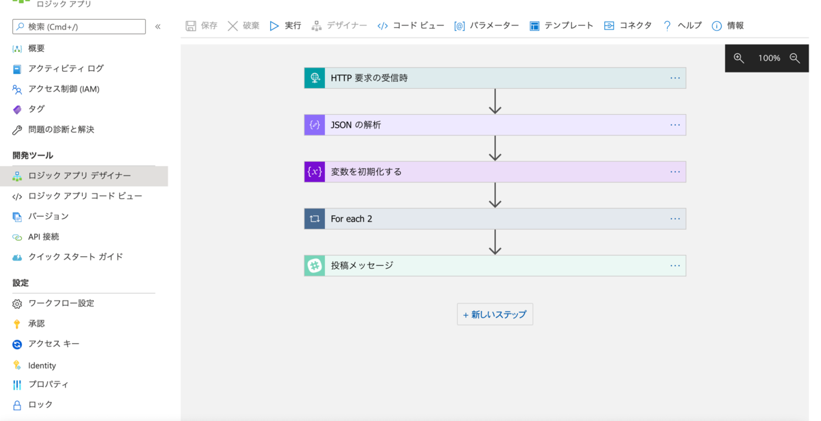Click the 投稿メッセージ Slack icon

[x=315, y=266]
